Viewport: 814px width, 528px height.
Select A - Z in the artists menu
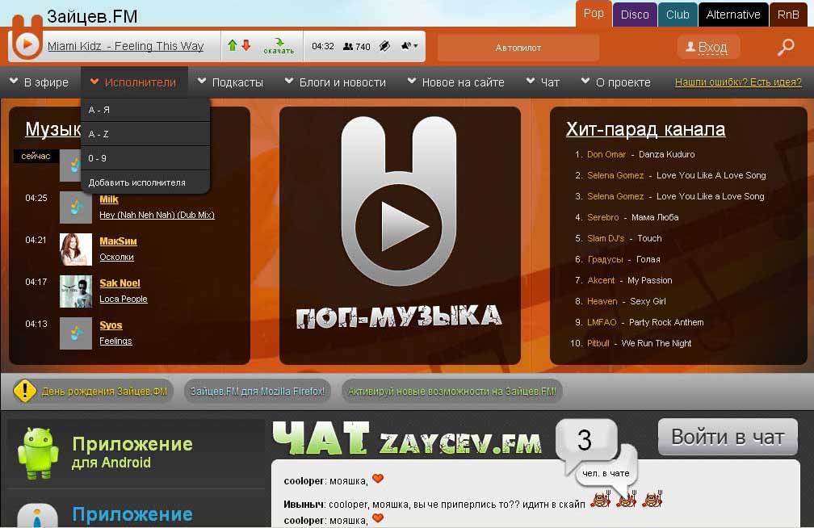point(145,134)
